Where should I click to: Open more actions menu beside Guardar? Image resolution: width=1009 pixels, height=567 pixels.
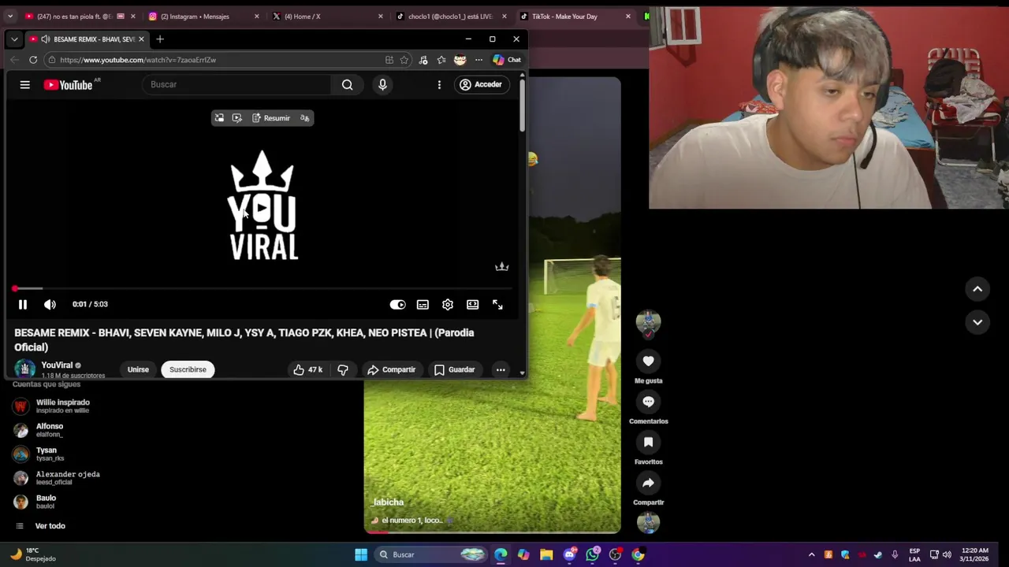pyautogui.click(x=501, y=369)
